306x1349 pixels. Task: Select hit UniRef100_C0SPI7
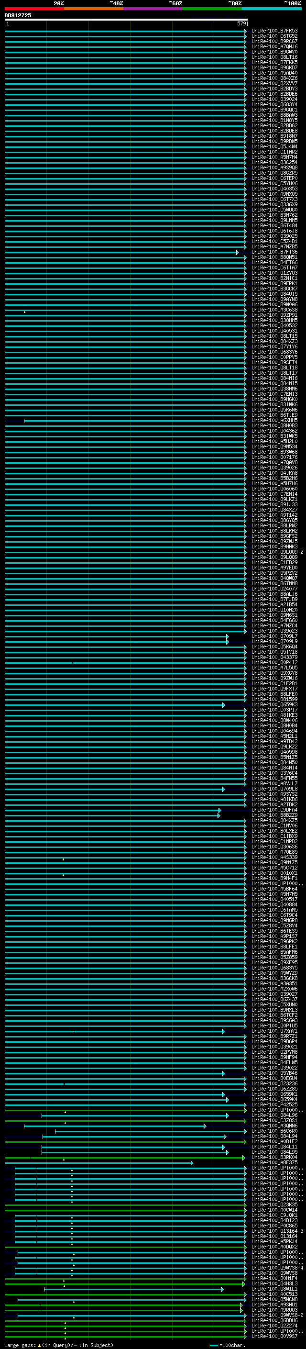274,710
